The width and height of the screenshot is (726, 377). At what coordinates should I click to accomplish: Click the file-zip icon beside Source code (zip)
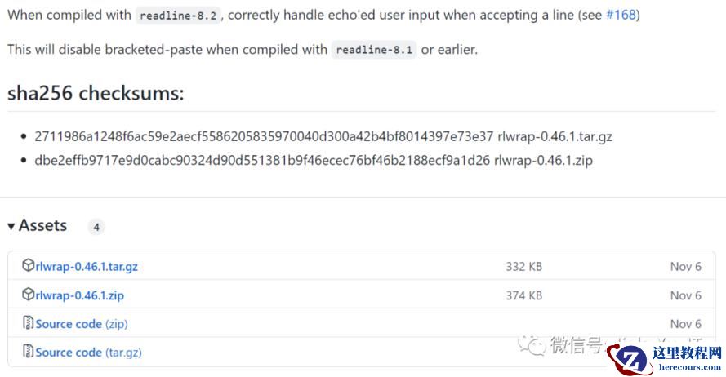(29, 322)
